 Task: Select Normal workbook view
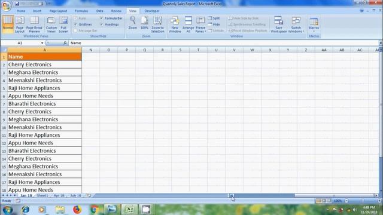pyautogui.click(x=8, y=24)
